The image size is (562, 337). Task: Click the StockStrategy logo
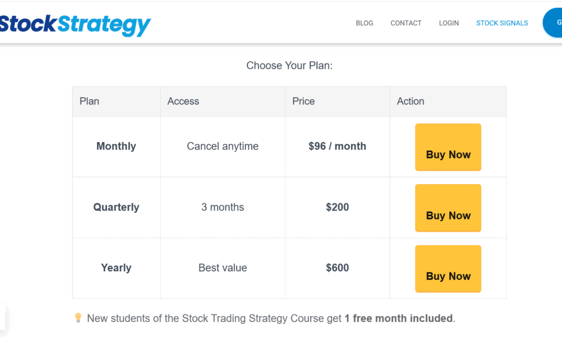click(x=75, y=24)
